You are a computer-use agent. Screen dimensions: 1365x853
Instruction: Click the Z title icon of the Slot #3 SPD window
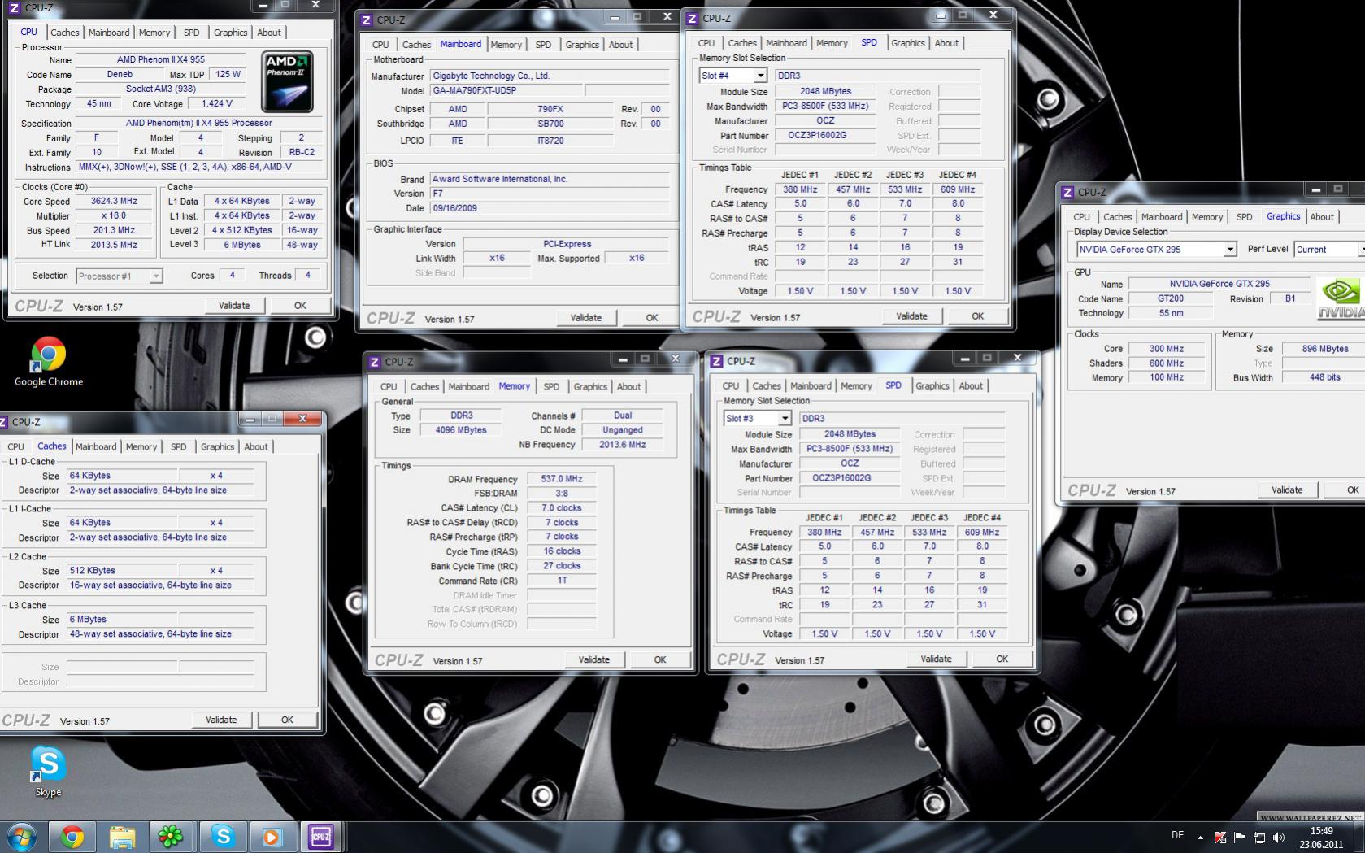pyautogui.click(x=717, y=361)
